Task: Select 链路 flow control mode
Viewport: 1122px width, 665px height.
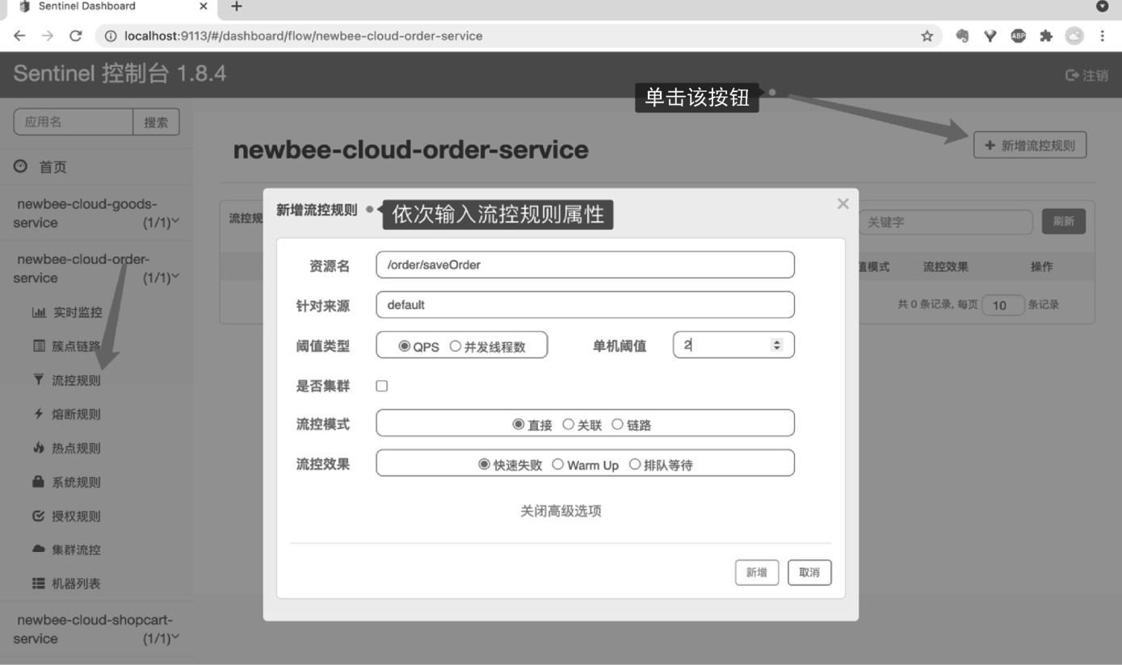Action: (618, 424)
